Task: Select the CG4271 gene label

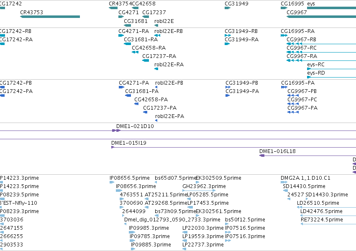Action: 128,13
